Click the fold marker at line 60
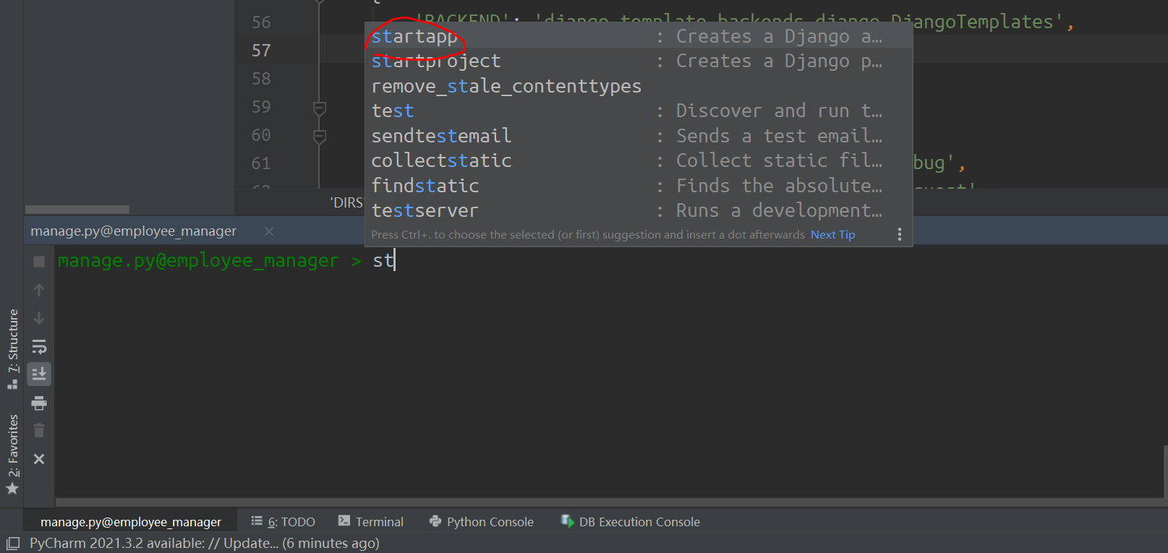Viewport: 1168px width, 553px height. click(320, 137)
